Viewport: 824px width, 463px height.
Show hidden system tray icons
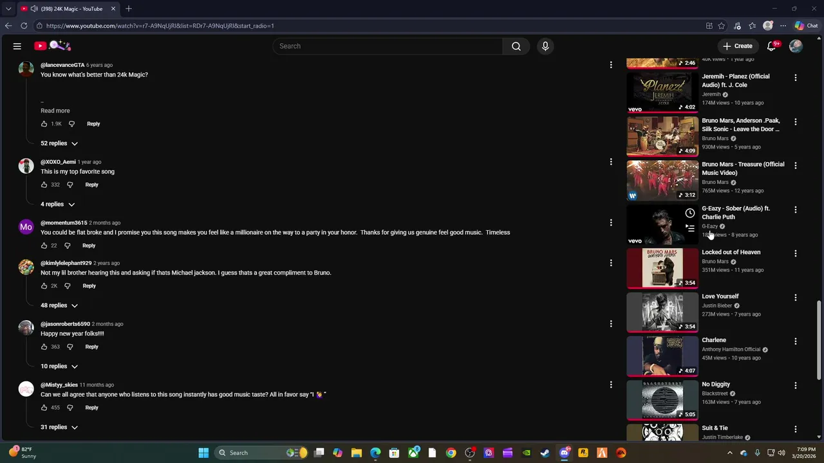click(729, 453)
